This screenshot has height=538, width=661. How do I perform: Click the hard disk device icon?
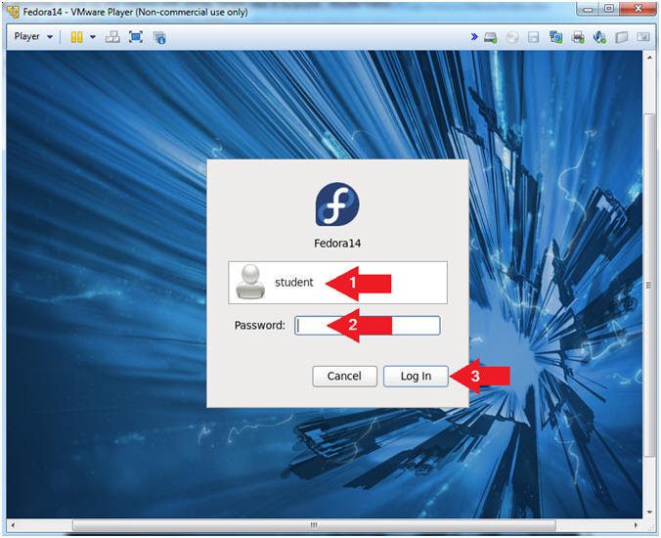pos(490,37)
